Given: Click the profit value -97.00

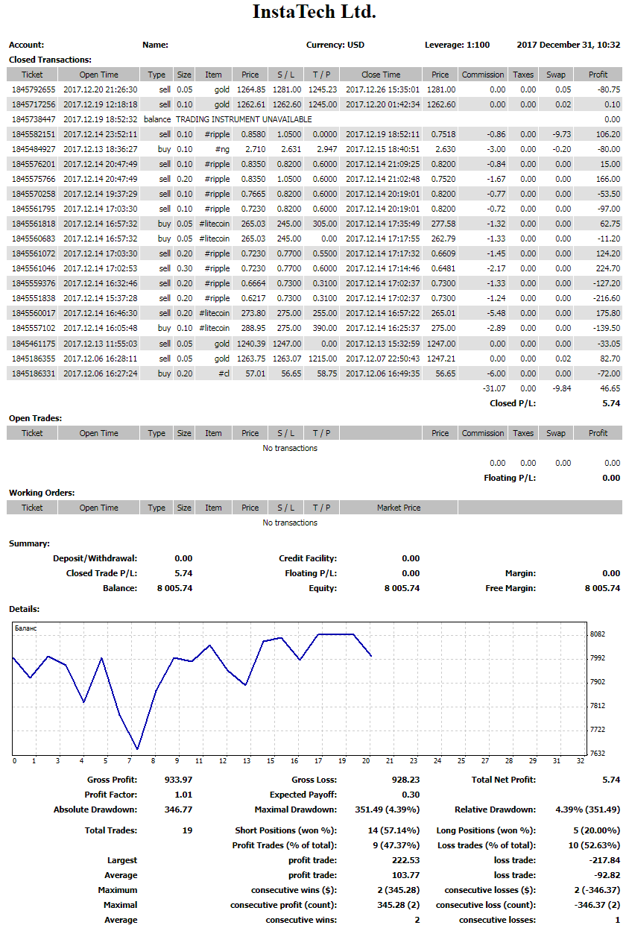Looking at the screenshot, I should pos(607,209).
